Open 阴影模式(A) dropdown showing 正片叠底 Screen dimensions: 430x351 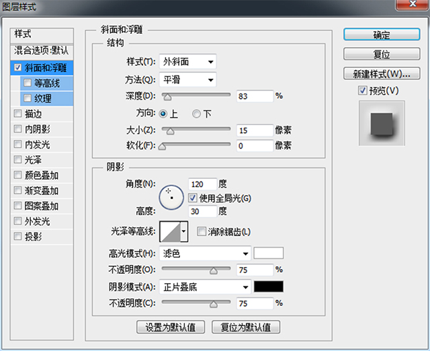point(205,287)
